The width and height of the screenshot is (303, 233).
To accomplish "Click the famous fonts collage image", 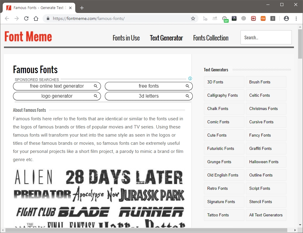I will point(99,198).
